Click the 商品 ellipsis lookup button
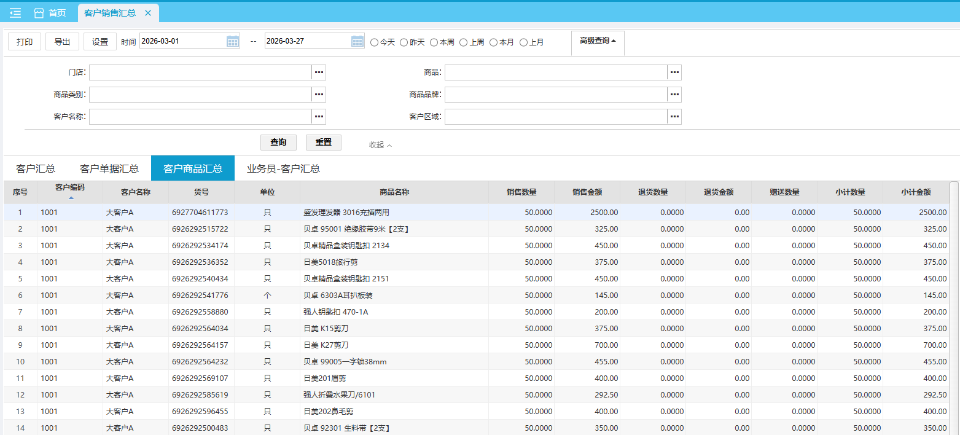Viewport: 960px width, 435px height. tap(674, 72)
